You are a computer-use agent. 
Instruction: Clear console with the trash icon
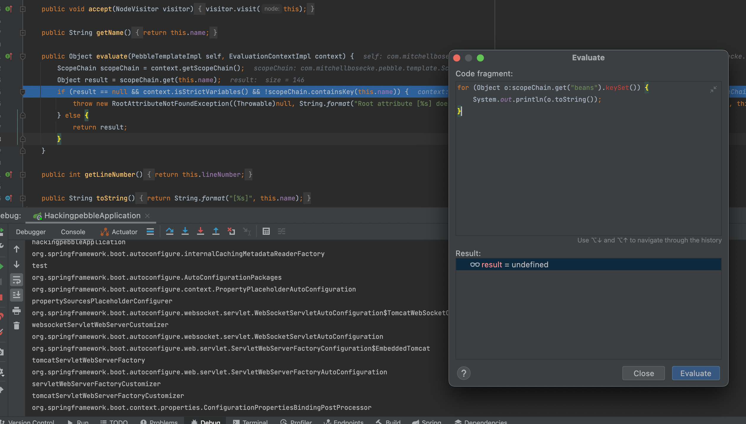[17, 326]
